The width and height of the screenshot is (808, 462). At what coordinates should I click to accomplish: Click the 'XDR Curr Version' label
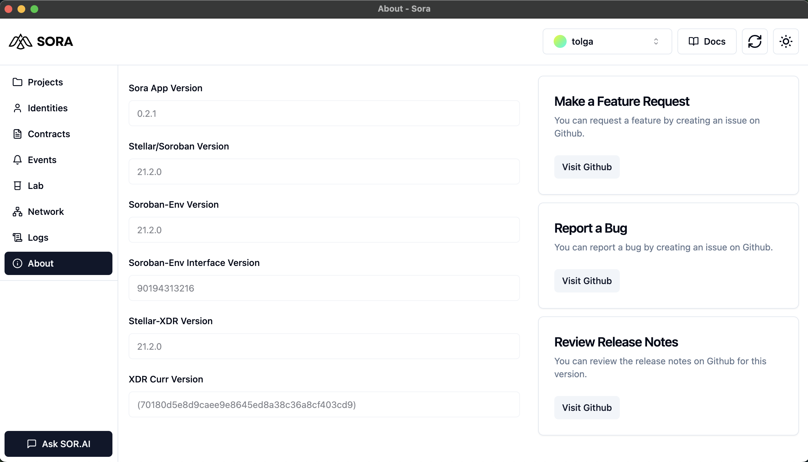[x=166, y=379]
